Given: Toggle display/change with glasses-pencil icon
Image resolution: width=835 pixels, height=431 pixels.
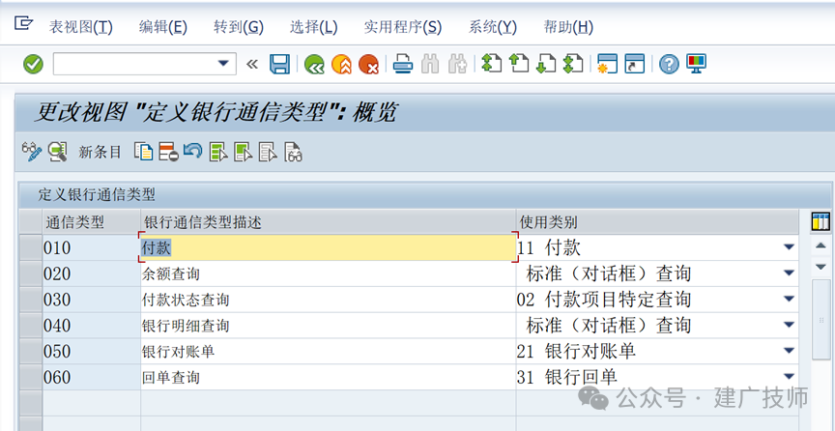Looking at the screenshot, I should [x=32, y=153].
